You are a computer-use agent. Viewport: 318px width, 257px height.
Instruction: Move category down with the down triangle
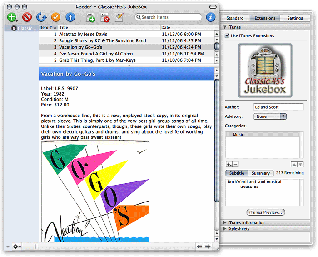point(300,164)
